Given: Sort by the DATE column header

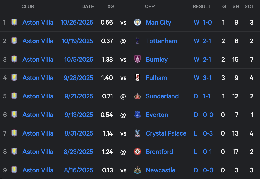Looking at the screenshot, I should coord(88,7).
